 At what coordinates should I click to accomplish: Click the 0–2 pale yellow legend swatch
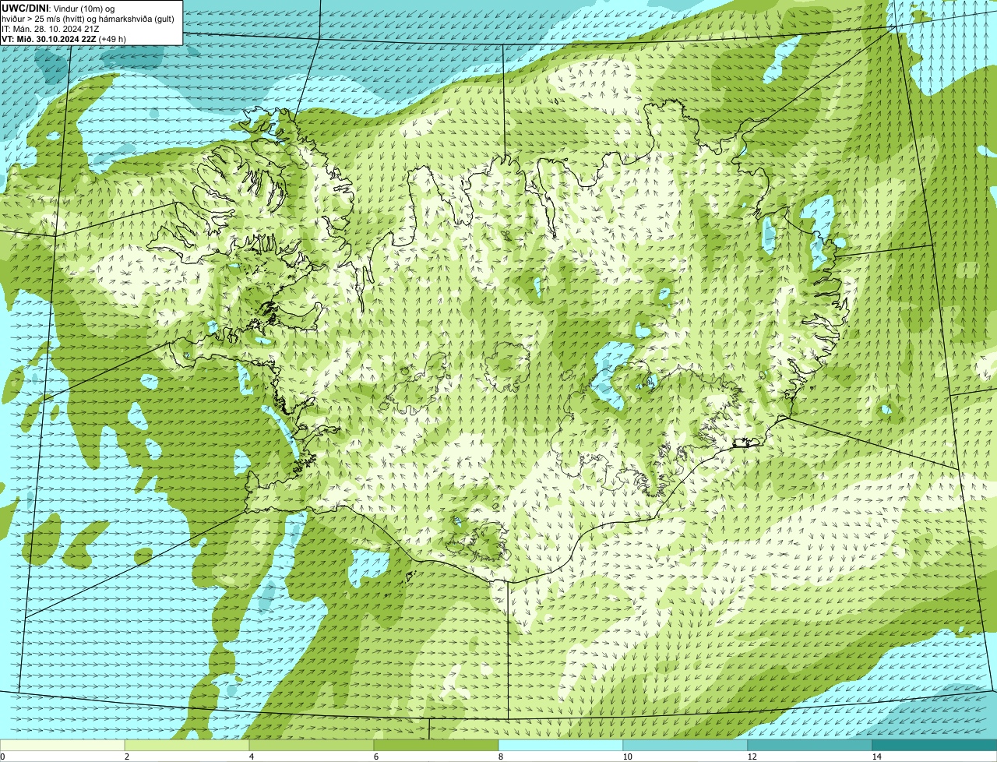click(63, 746)
